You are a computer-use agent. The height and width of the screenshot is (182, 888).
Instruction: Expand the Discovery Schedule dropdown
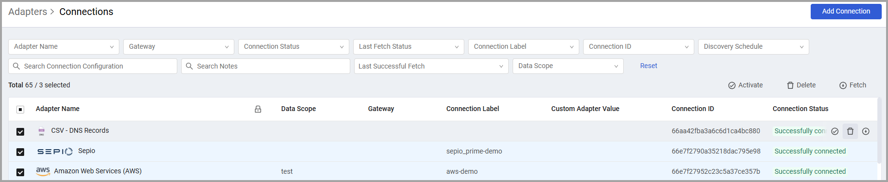(x=754, y=47)
